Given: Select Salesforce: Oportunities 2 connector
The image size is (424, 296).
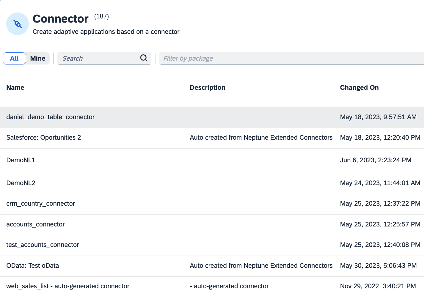Looking at the screenshot, I should pos(43,137).
